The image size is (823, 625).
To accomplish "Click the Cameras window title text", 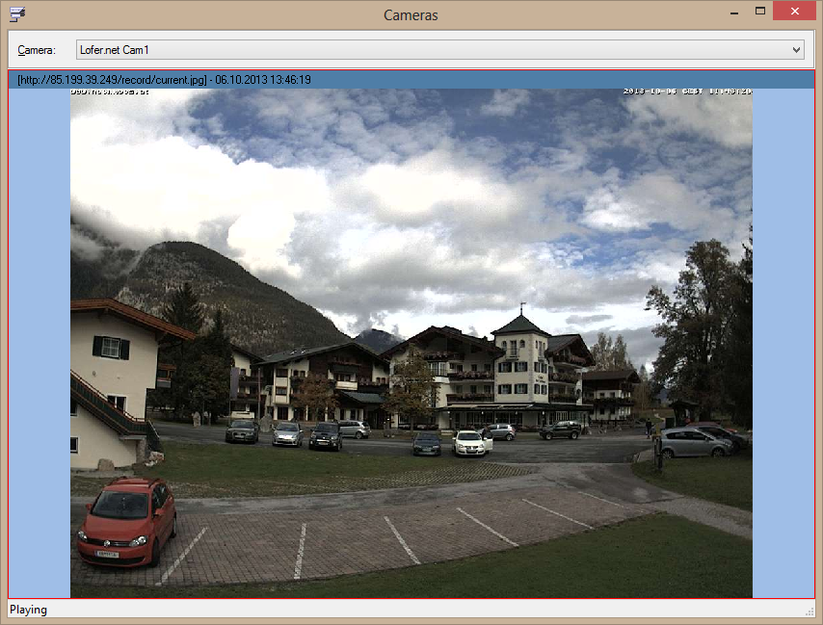I will pos(411,14).
